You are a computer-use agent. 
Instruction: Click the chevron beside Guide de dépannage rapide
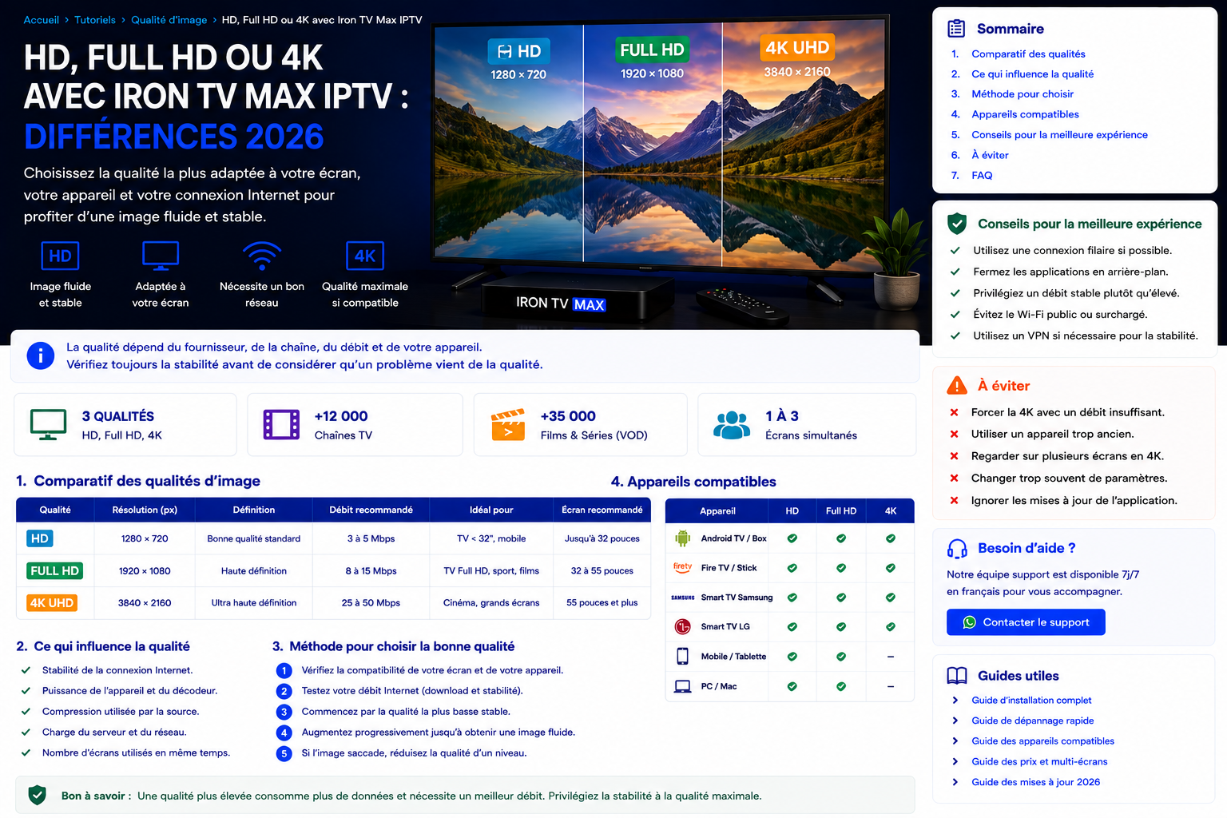point(955,721)
